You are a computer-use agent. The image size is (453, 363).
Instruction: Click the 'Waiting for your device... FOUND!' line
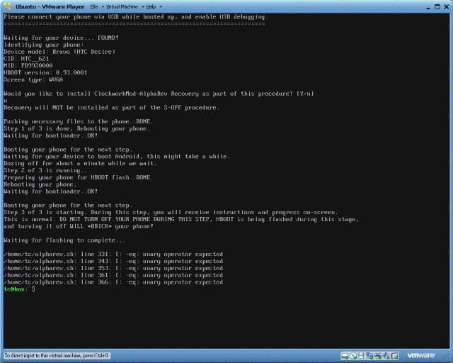coord(61,38)
